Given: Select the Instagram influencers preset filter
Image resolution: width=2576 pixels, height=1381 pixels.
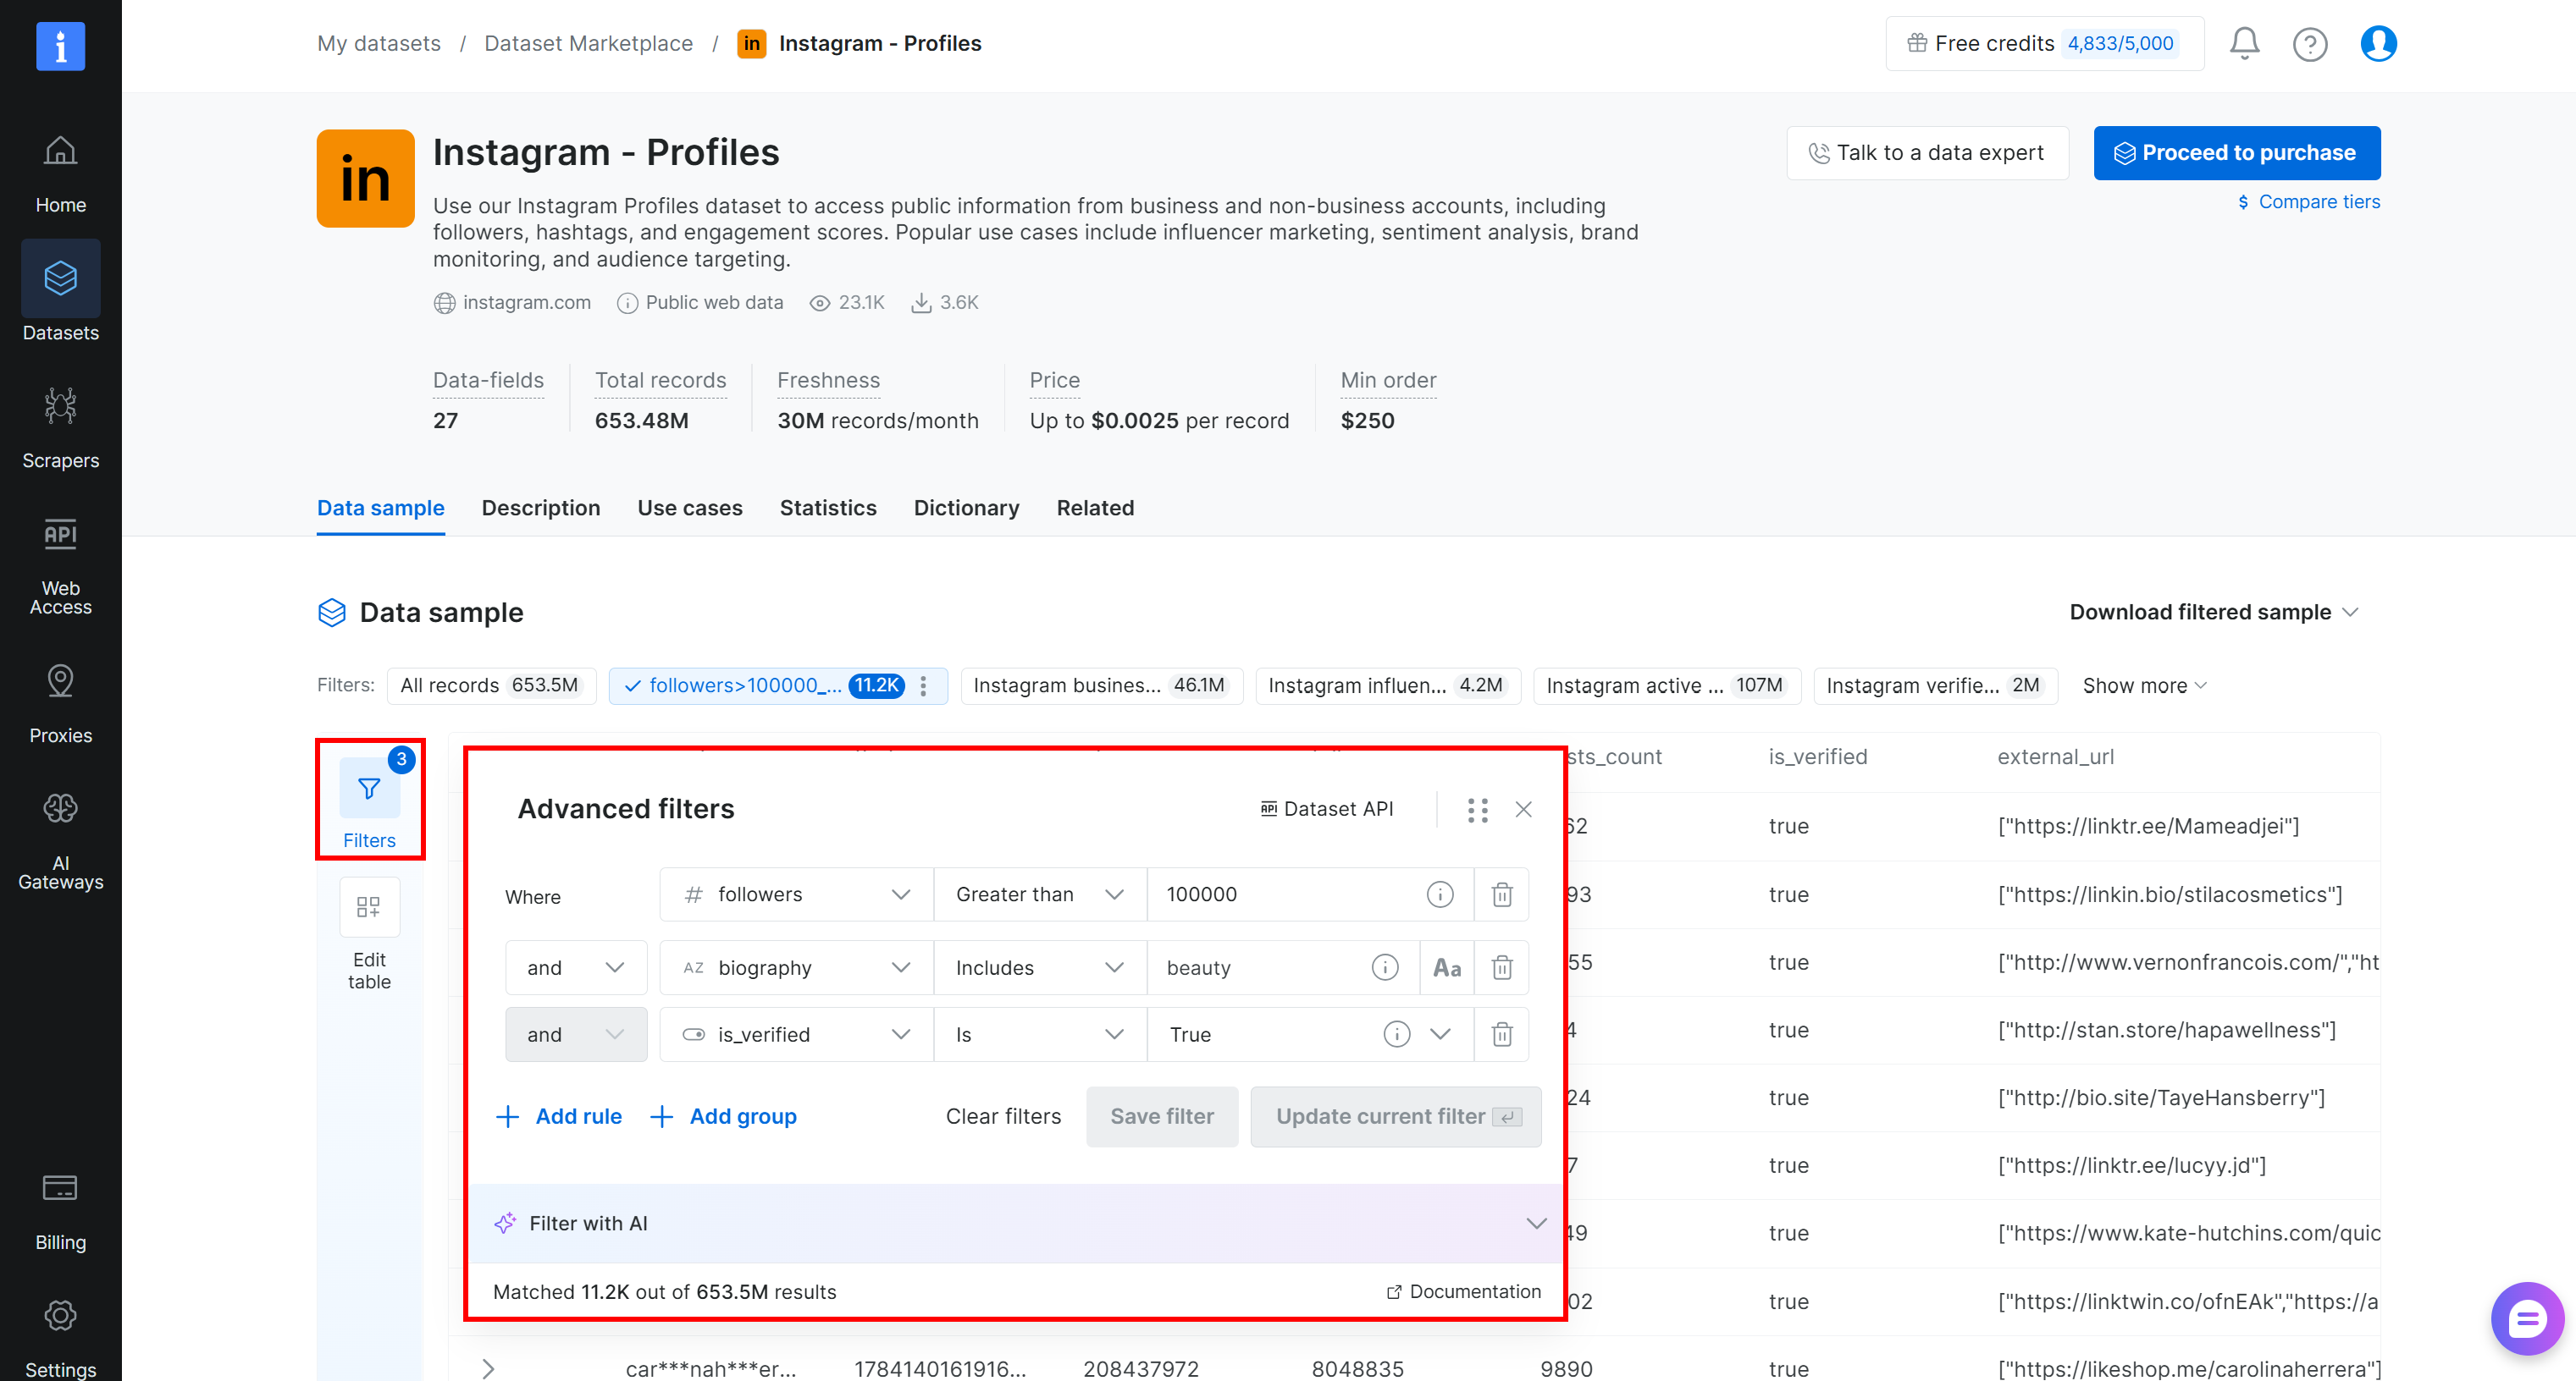Looking at the screenshot, I should pyautogui.click(x=1386, y=685).
